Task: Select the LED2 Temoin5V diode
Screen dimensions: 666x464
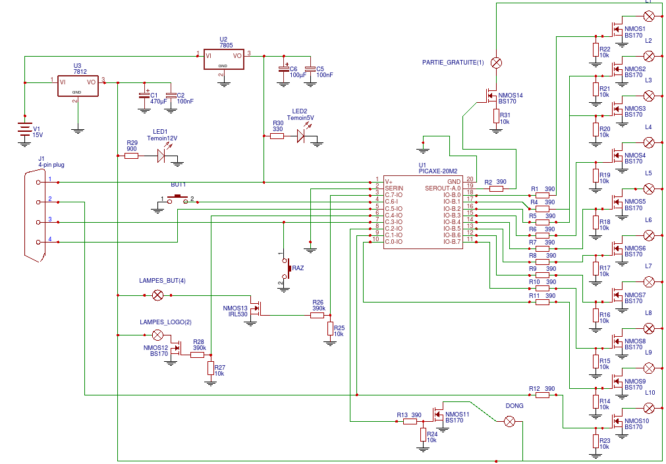Action: coord(300,136)
